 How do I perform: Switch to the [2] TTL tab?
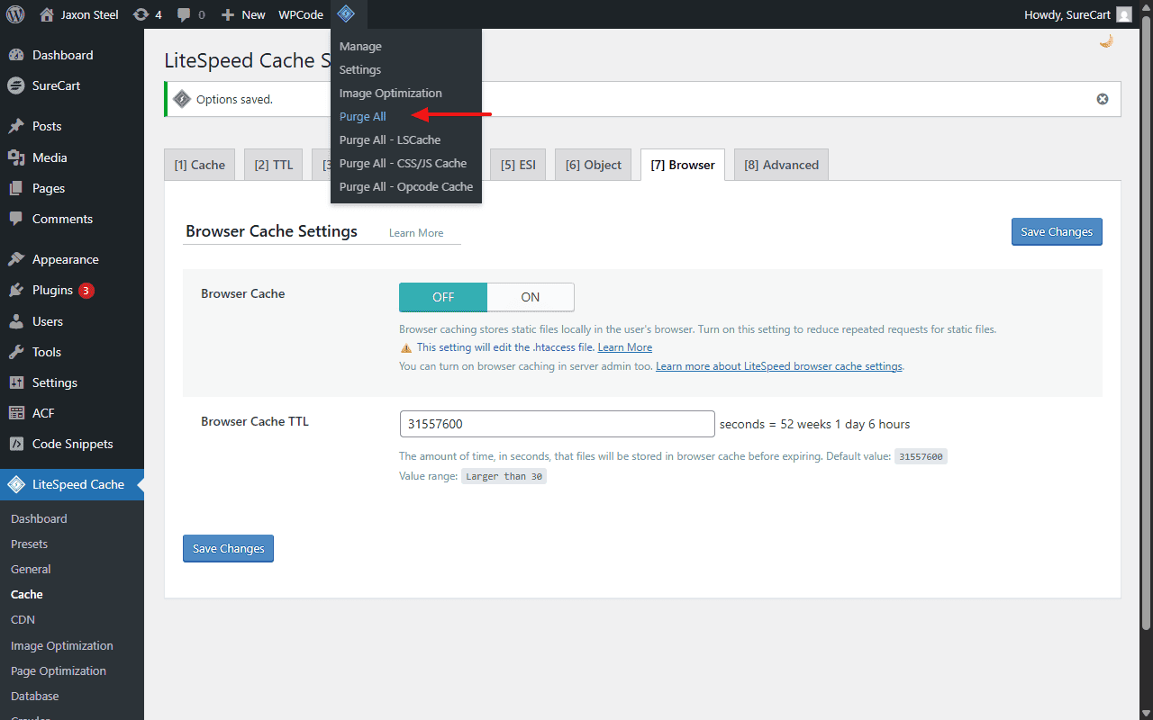tap(274, 165)
